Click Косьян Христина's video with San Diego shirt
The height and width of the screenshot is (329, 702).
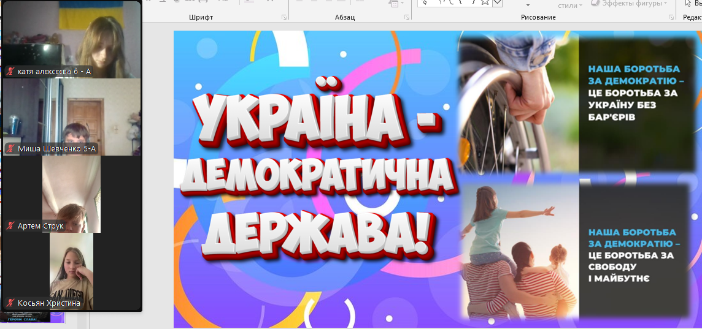71,271
